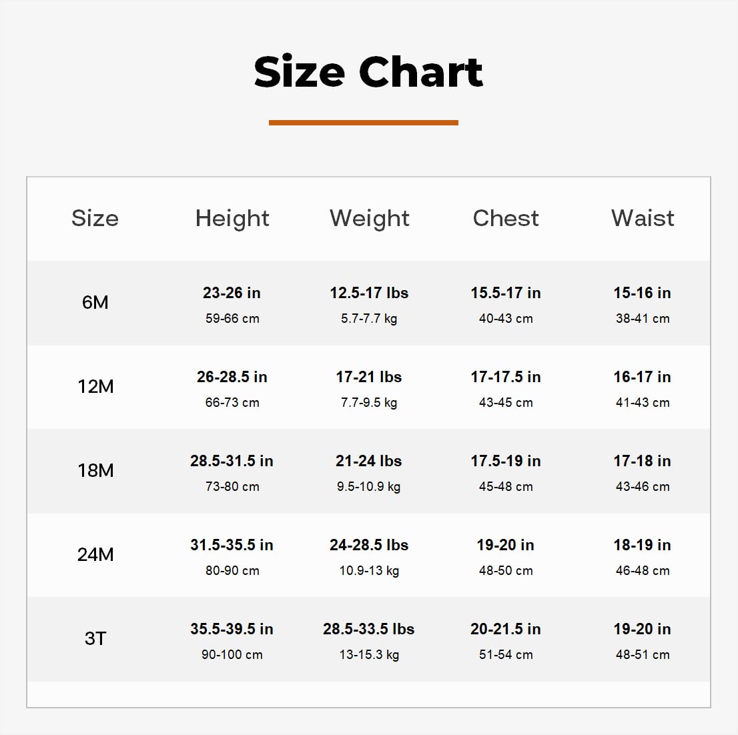Click the 6M size row label

[95, 302]
